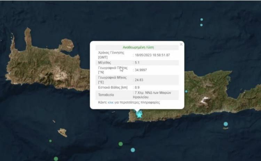Select the longitude value '24.83'
This screenshot has width=261, height=161.
pos(139,80)
